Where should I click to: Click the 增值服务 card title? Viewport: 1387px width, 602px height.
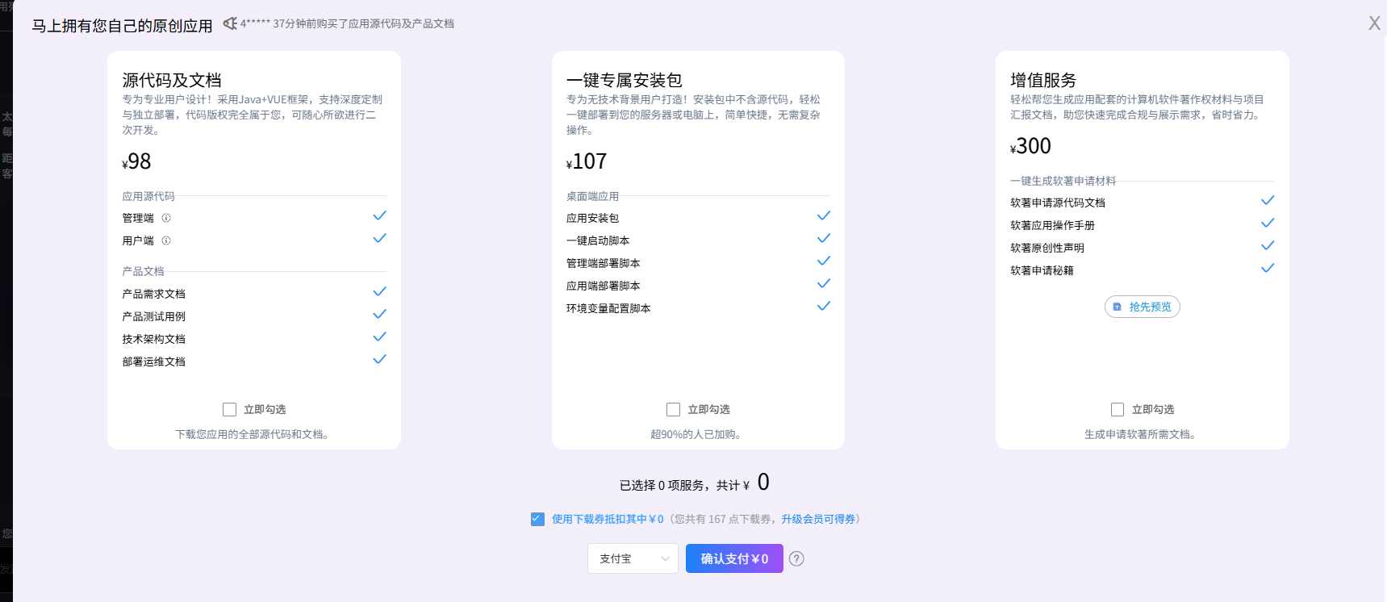point(1043,80)
